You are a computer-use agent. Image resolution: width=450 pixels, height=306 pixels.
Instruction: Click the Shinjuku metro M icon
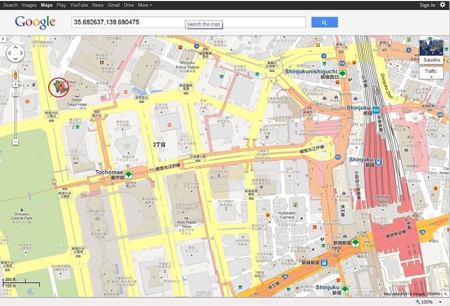point(376,110)
